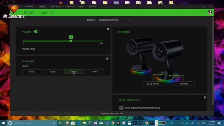224x126 pixels.
Task: Select the AUDIO tab
Action: pos(42,7)
